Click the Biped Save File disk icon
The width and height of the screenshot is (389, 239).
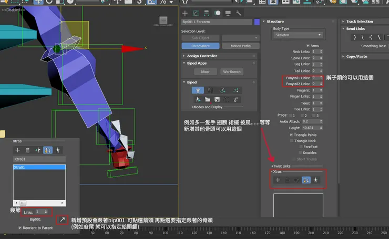pos(217,99)
